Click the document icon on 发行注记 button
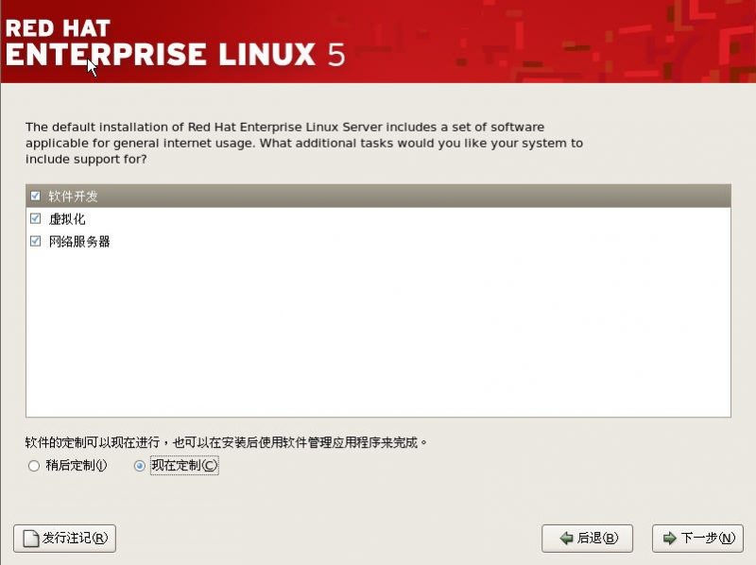 coord(30,539)
